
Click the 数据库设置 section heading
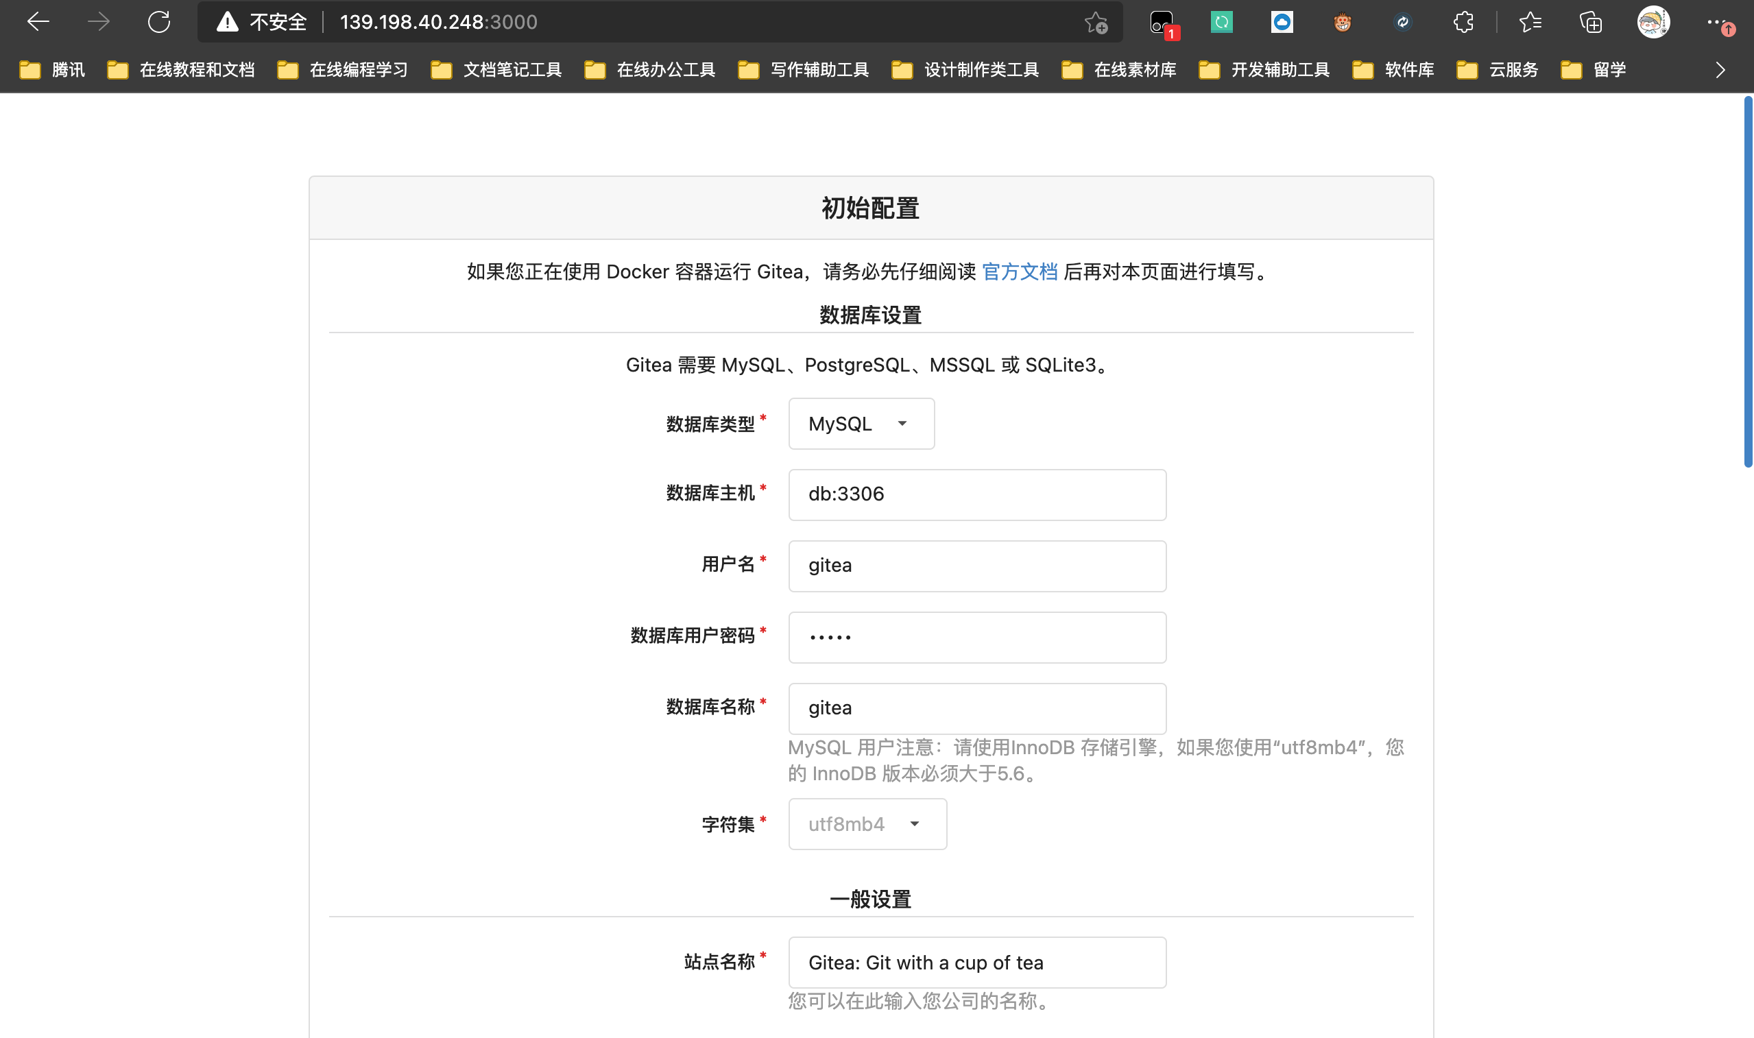[870, 315]
